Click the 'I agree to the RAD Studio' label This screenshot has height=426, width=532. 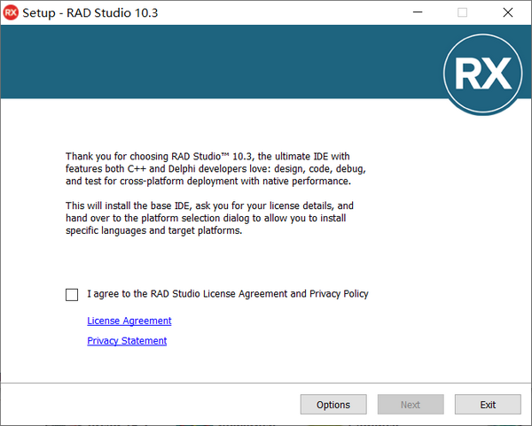(x=228, y=294)
